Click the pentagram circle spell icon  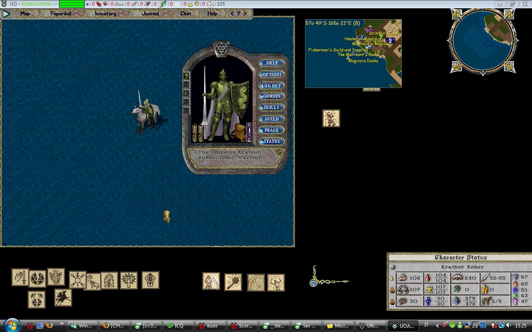coord(38,278)
